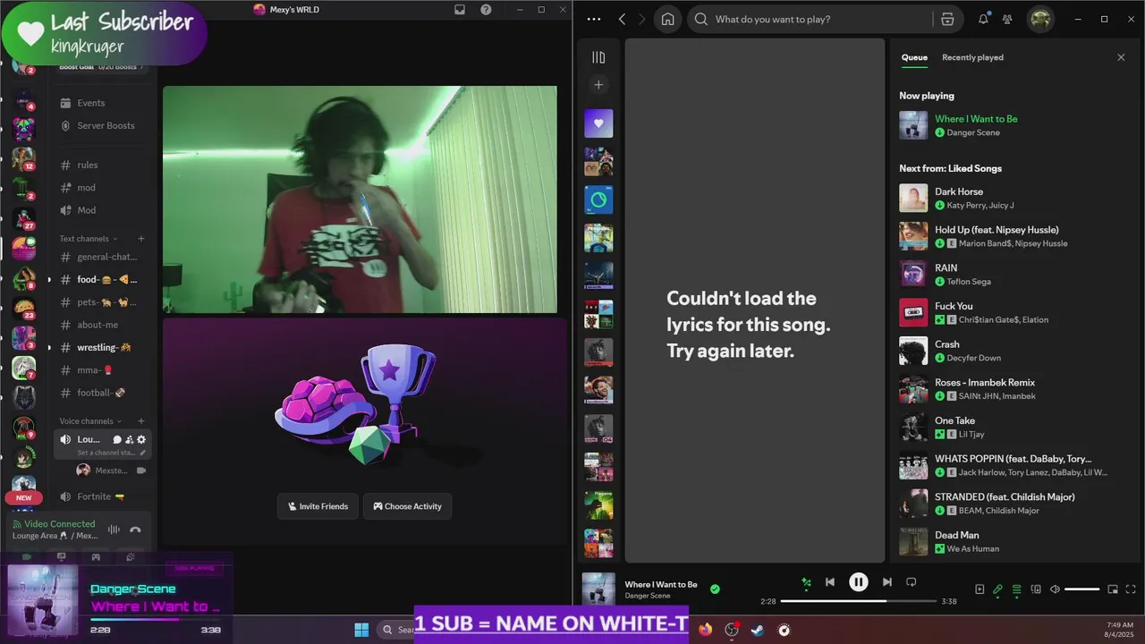
Task: Open Spotify notifications bell
Action: pyautogui.click(x=984, y=19)
